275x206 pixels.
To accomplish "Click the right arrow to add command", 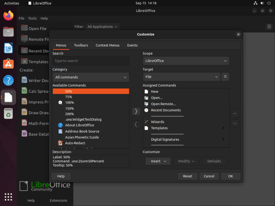I will (136, 111).
